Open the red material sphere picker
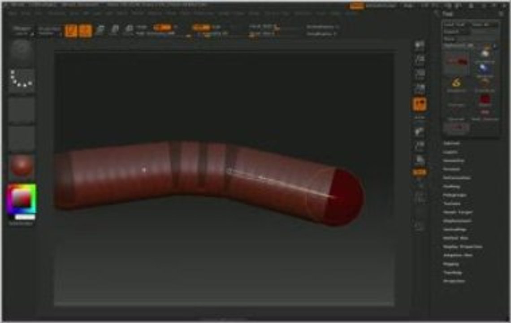The width and height of the screenshot is (511, 323). pos(21,166)
